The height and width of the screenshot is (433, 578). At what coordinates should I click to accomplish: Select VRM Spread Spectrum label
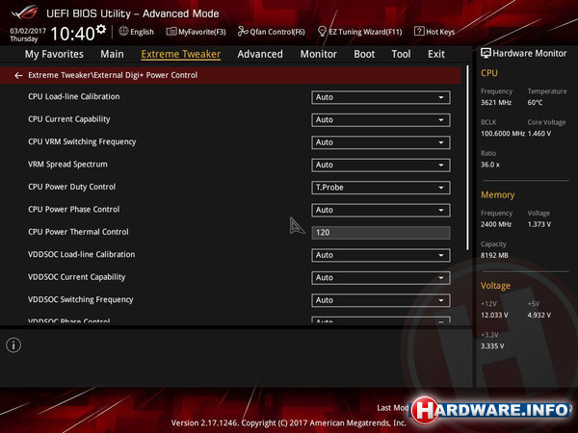coord(67,165)
